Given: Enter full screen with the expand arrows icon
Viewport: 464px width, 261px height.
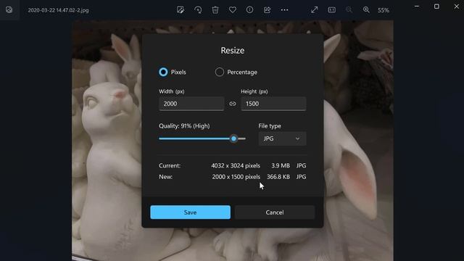Looking at the screenshot, I should [x=314, y=9].
